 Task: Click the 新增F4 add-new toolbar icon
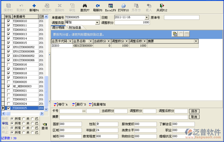(34, 6)
